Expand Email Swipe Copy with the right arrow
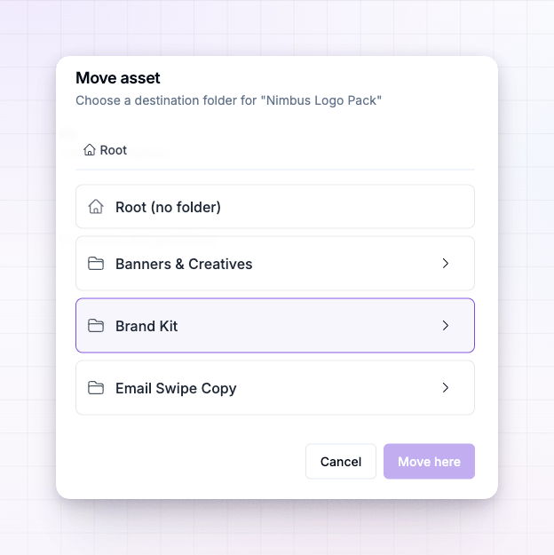Image resolution: width=554 pixels, height=555 pixels. (446, 388)
